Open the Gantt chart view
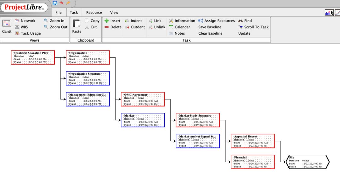 pos(7,26)
